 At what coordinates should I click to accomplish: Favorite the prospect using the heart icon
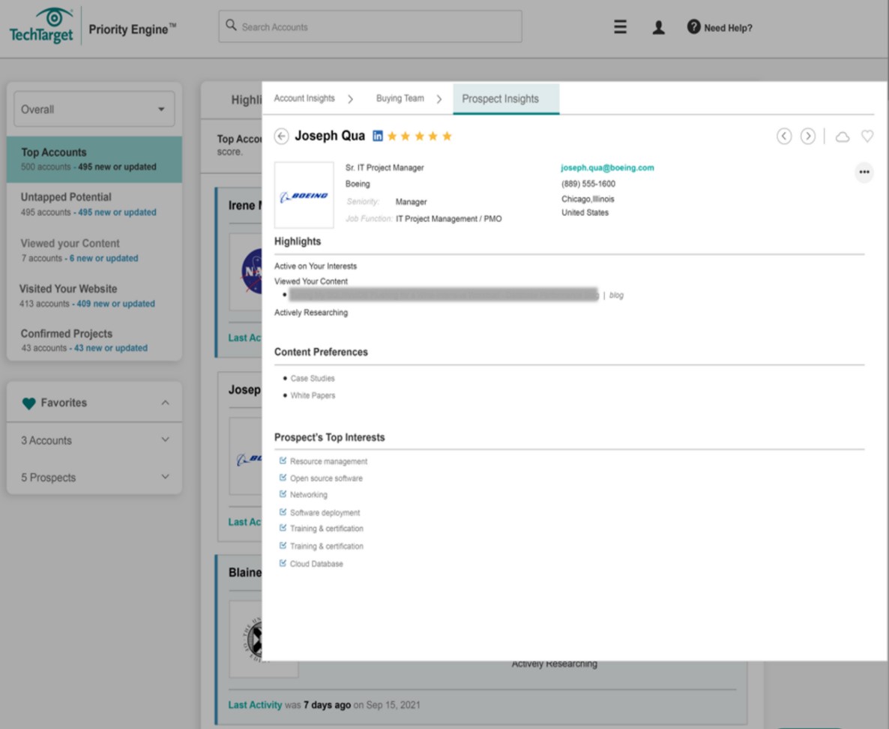pos(867,136)
